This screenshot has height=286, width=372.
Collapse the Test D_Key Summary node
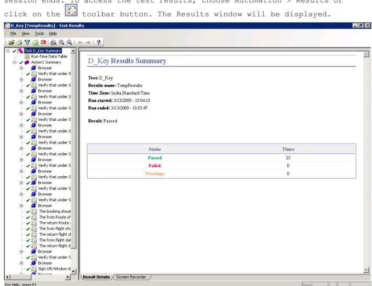click(8, 51)
